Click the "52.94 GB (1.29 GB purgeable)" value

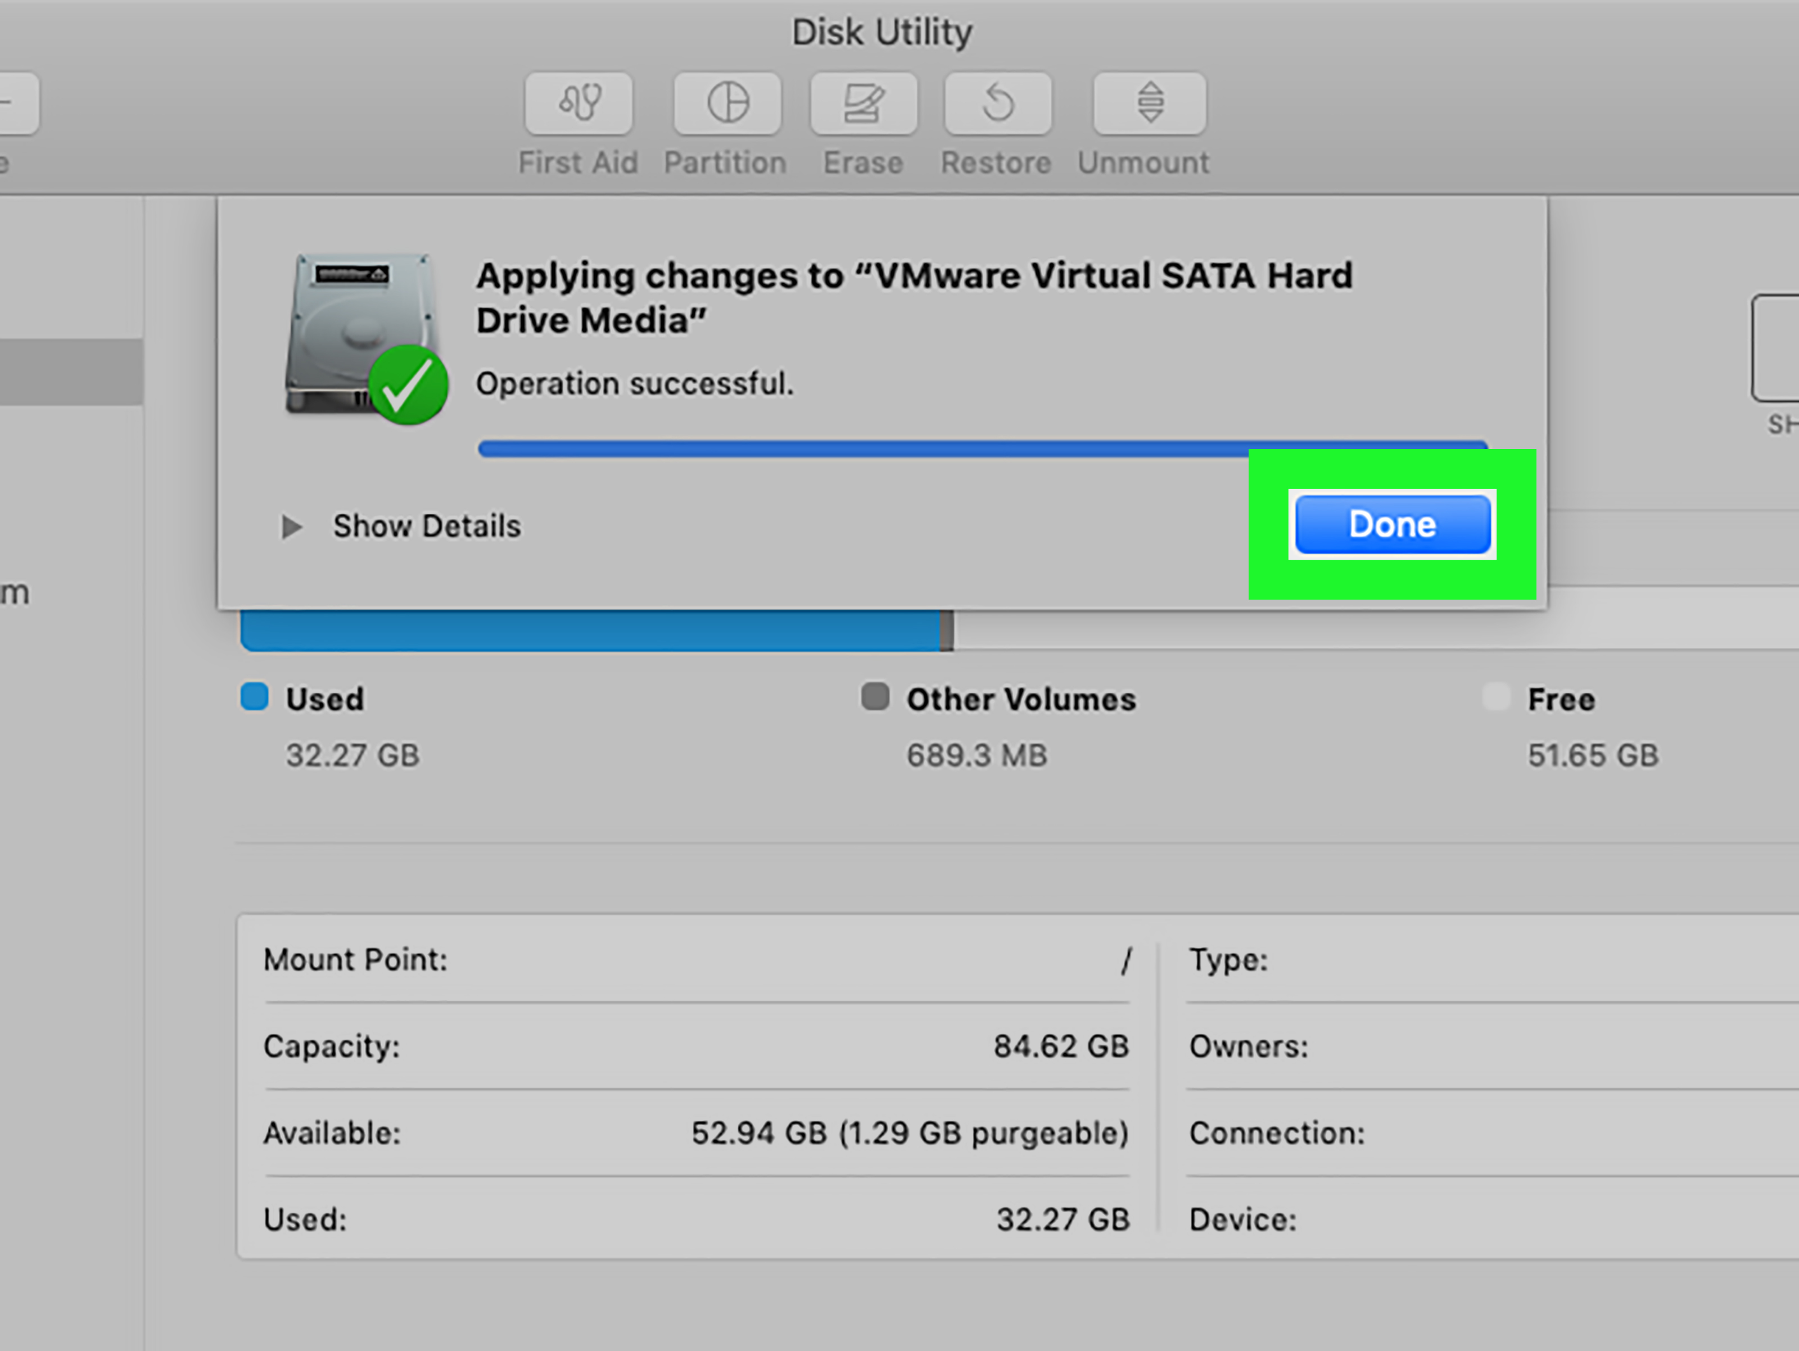[x=909, y=1133]
